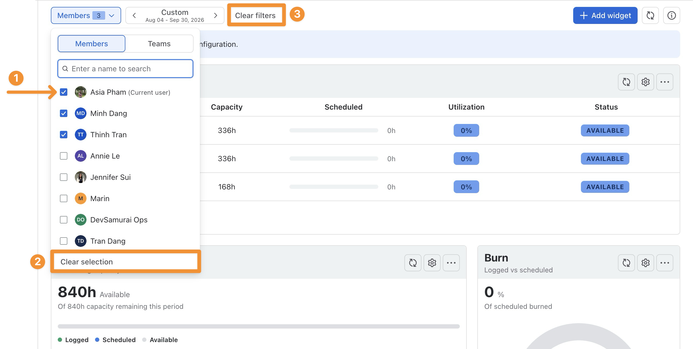Image resolution: width=693 pixels, height=349 pixels.
Task: Click Jennifer Sui's avatar photo
Action: pos(80,177)
